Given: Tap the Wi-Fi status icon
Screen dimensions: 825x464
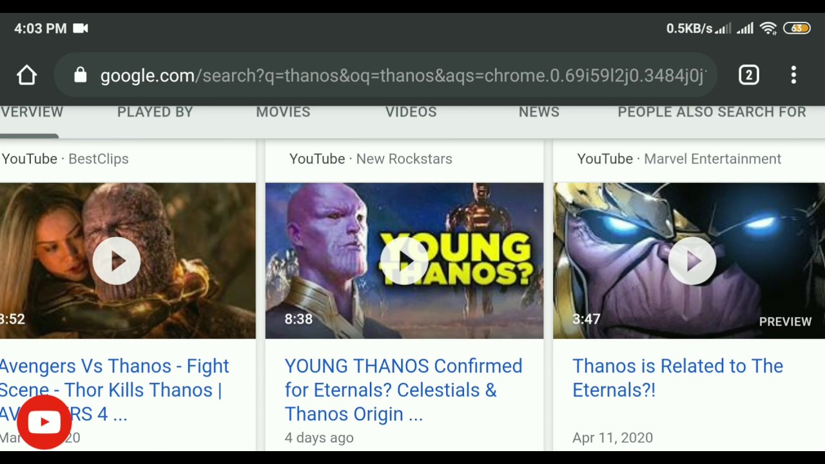Looking at the screenshot, I should click(768, 28).
